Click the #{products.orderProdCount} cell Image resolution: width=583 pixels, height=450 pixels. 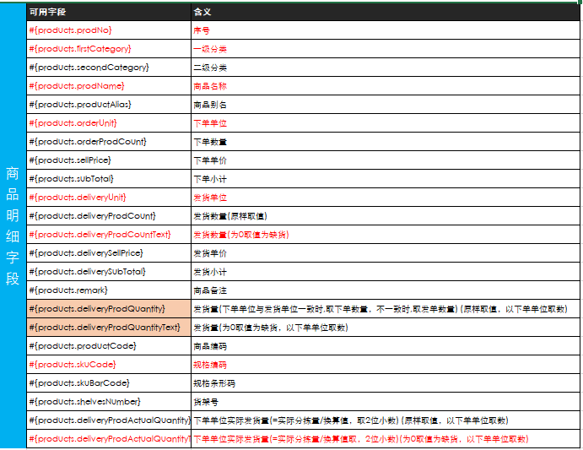point(109,142)
